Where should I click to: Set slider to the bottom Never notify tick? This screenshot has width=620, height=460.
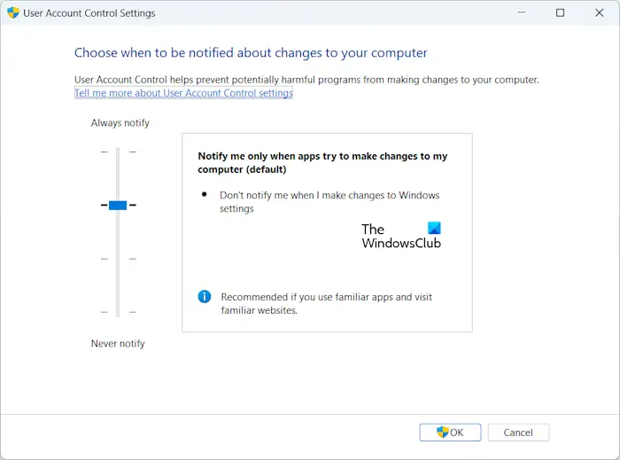pyautogui.click(x=118, y=312)
